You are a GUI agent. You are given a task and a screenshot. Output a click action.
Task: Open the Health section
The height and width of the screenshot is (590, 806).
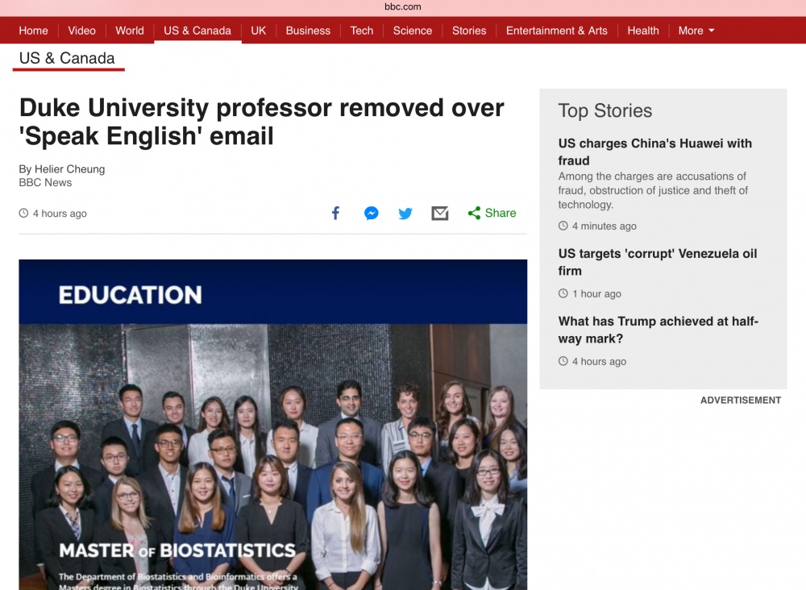tap(643, 31)
